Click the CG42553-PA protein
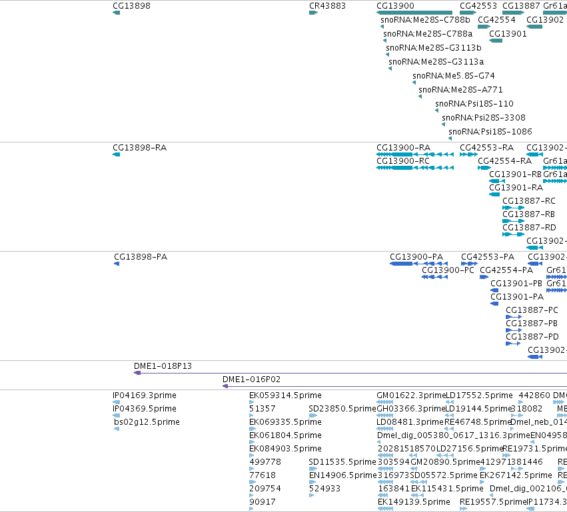567x512 pixels. [469, 264]
